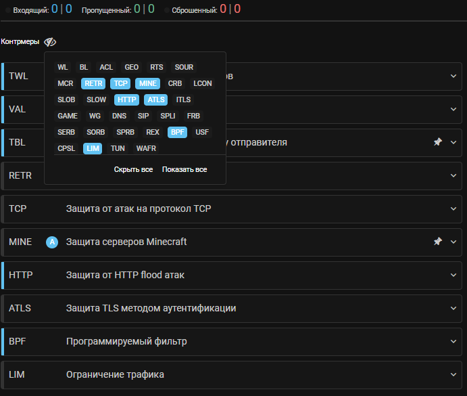
Task: Expand the LIM traffic limit row
Action: (453, 374)
